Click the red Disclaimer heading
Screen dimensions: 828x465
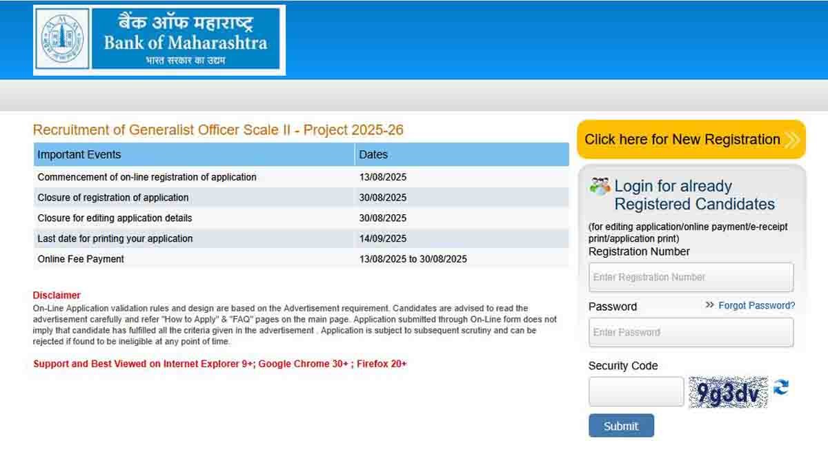tap(57, 296)
